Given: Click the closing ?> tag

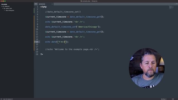Looking at the screenshot, I should click(42, 54).
